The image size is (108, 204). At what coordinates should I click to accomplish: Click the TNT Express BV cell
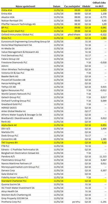[x=25, y=142]
